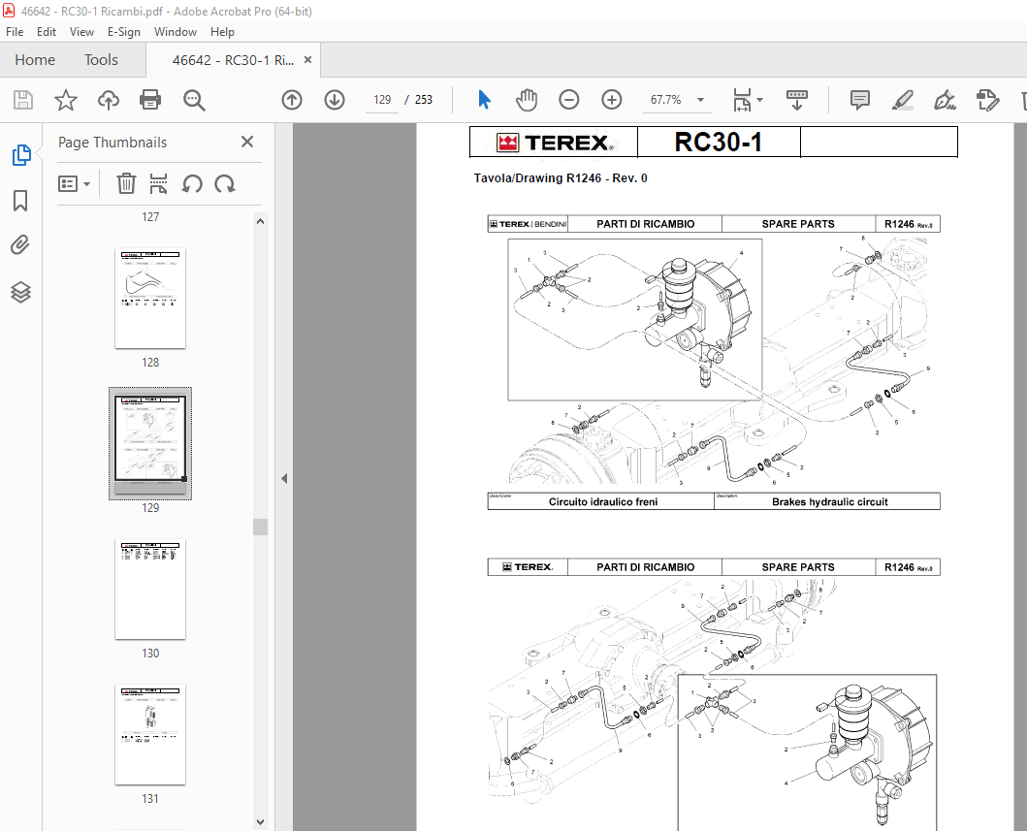Click the 'RC30-1' page header title
The height and width of the screenshot is (831, 1027).
[x=719, y=143]
